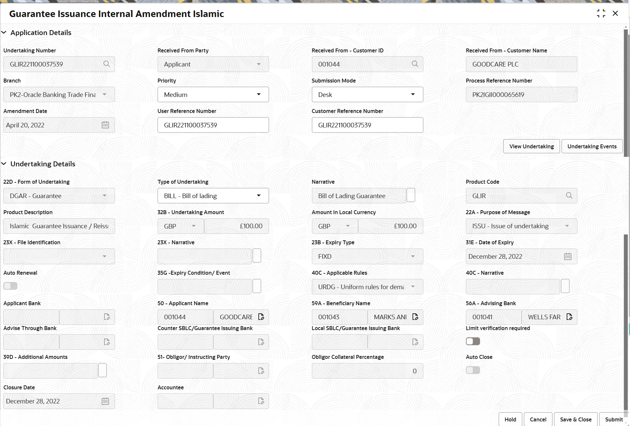632x426 pixels.
Task: Submit the amendment form
Action: [x=613, y=419]
